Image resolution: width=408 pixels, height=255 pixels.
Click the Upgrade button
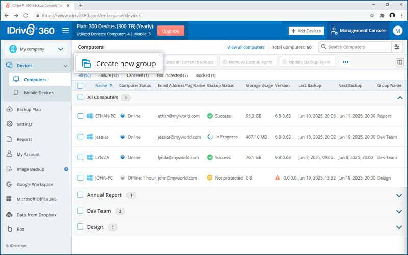point(170,31)
